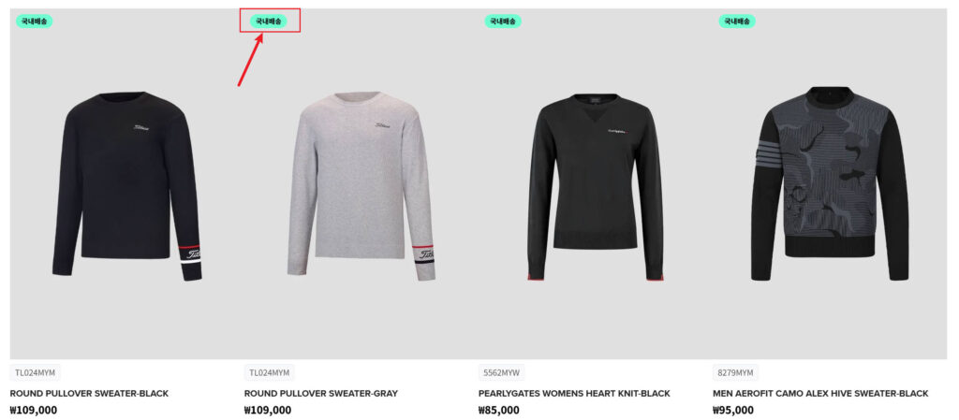Click the 국내배송 badge on black Titleist sweater

pos(35,22)
